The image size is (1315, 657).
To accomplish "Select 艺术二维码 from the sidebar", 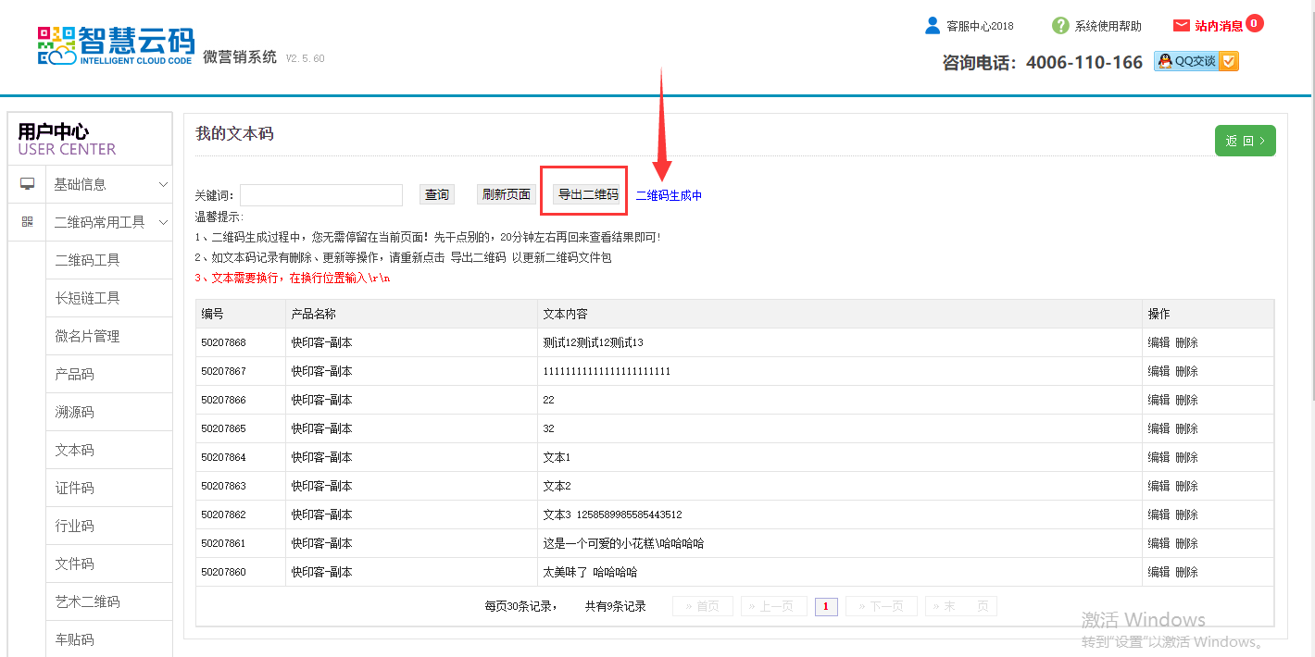I will pos(88,601).
